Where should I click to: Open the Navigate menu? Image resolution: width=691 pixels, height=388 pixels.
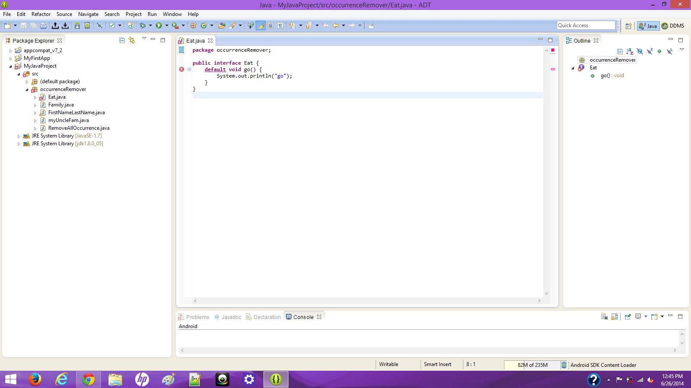88,14
